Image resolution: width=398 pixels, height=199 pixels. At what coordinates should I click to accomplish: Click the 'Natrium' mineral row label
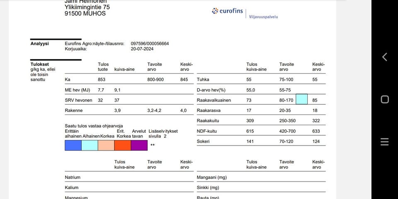click(73, 177)
